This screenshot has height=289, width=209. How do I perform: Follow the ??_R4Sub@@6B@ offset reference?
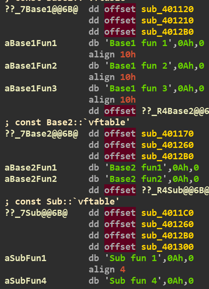click(x=175, y=190)
